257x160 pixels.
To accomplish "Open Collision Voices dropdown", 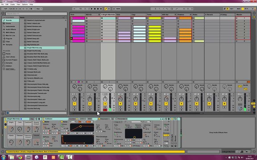I will click(166, 143).
